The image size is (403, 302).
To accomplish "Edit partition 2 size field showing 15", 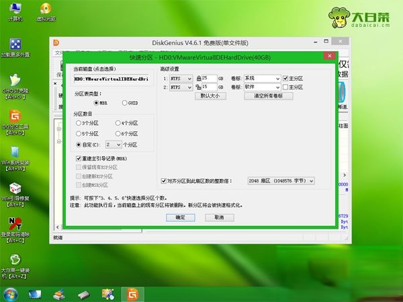I will tap(209, 87).
